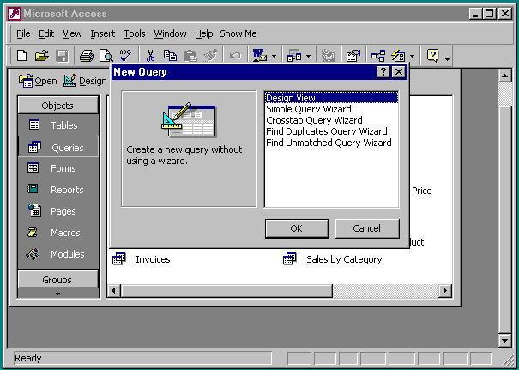Click the Sales by Category query
The height and width of the screenshot is (370, 519).
click(x=343, y=259)
